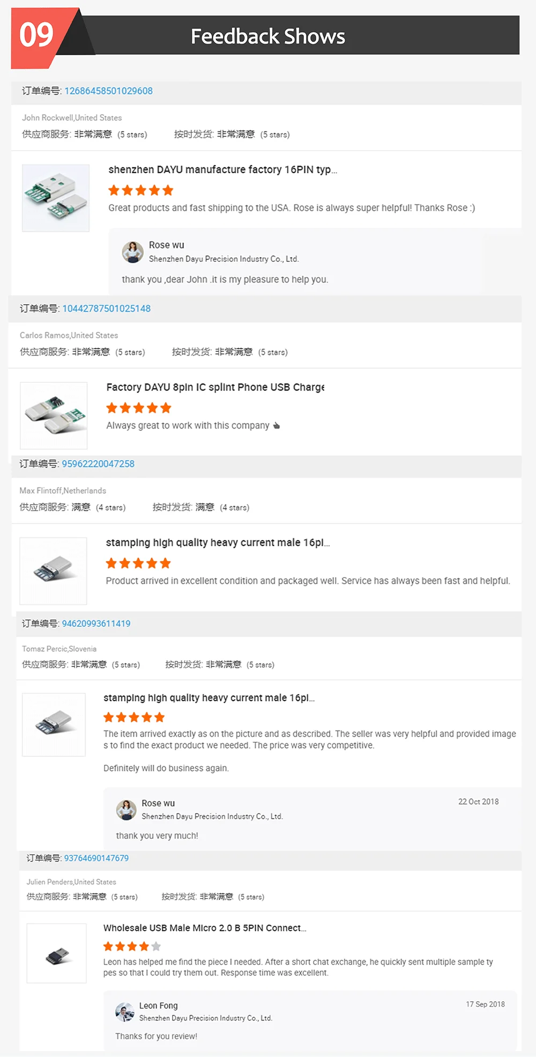The image size is (536, 1057).
Task: Open 'Wholesale USB Male Micro 2.0 B 5PIN' title
Action: 204,928
